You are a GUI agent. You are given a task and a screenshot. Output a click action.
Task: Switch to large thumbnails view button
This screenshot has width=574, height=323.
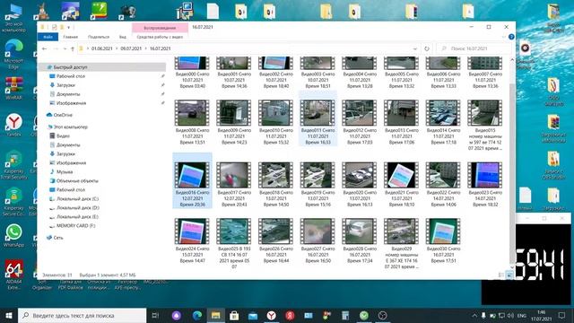[509, 275]
